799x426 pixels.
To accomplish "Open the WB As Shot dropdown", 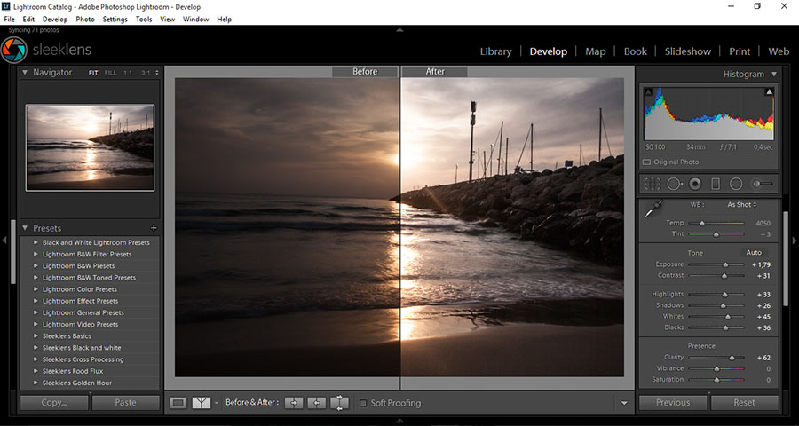I will 741,205.
